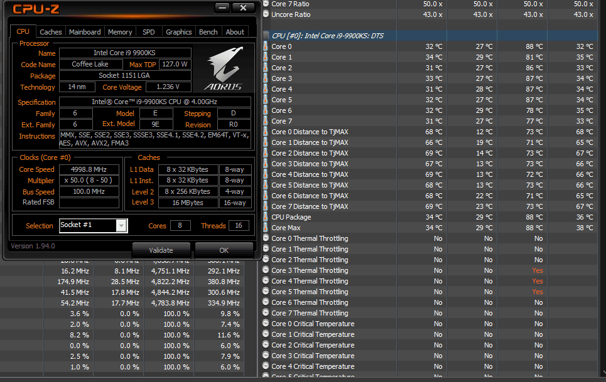The image size is (606, 382).
Task: Select the Core 6 Distance to TjMAX row
Action: tap(430, 196)
